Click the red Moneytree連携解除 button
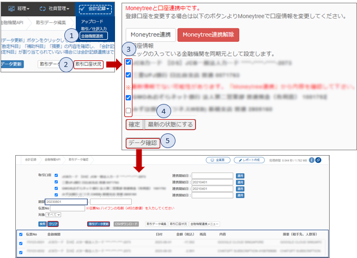 208,35
